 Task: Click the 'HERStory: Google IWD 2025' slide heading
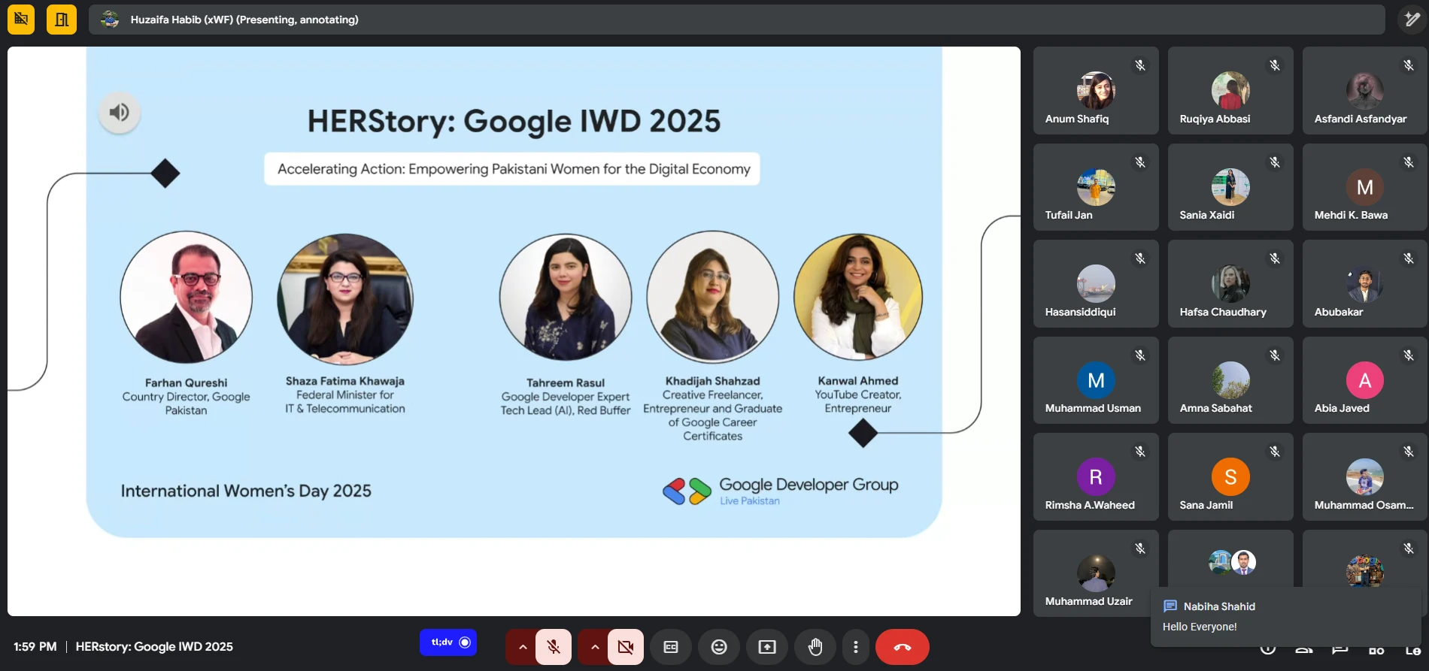(514, 121)
